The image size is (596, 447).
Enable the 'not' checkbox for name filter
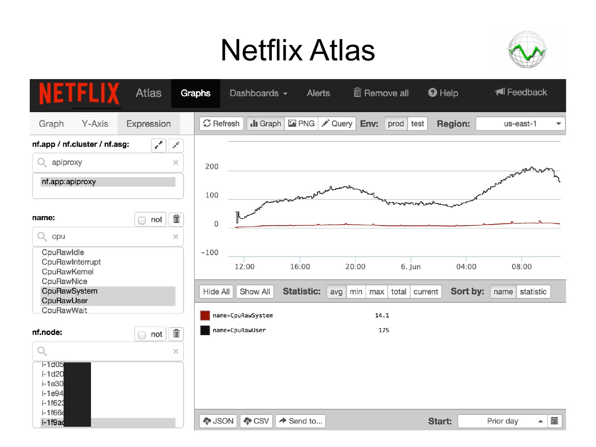click(142, 220)
